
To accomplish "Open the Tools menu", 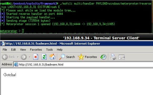I will coord(49,49).
